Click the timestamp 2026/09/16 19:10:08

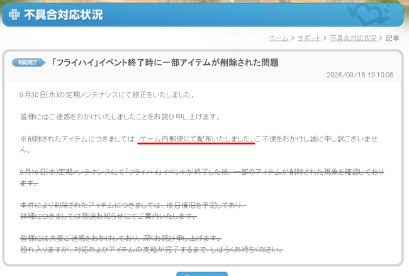[x=360, y=75]
